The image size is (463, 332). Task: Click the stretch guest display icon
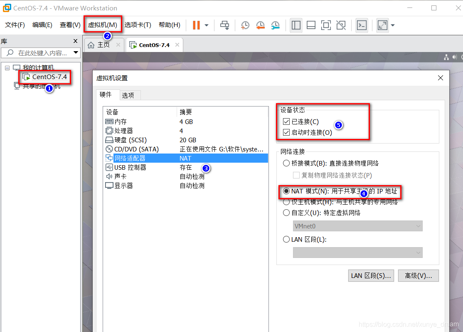tap(382, 25)
